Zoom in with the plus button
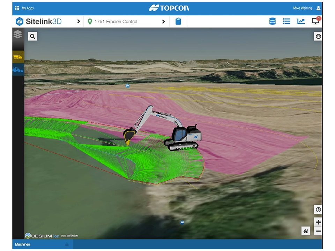 pos(318,222)
